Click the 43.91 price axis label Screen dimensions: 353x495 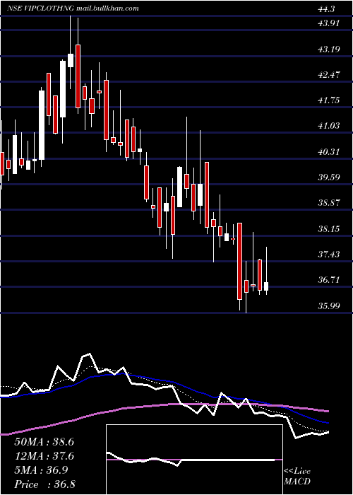pos(329,23)
